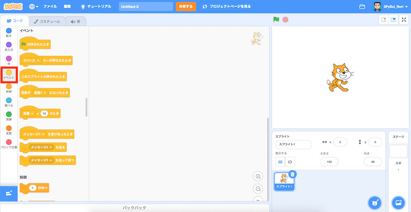Click the block palette scrollbar
The width and height of the screenshot is (411, 212).
[x=86, y=107]
